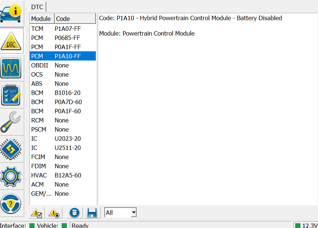This screenshot has height=228, width=318.
Task: Open the module programming chip section
Action: (x=11, y=149)
